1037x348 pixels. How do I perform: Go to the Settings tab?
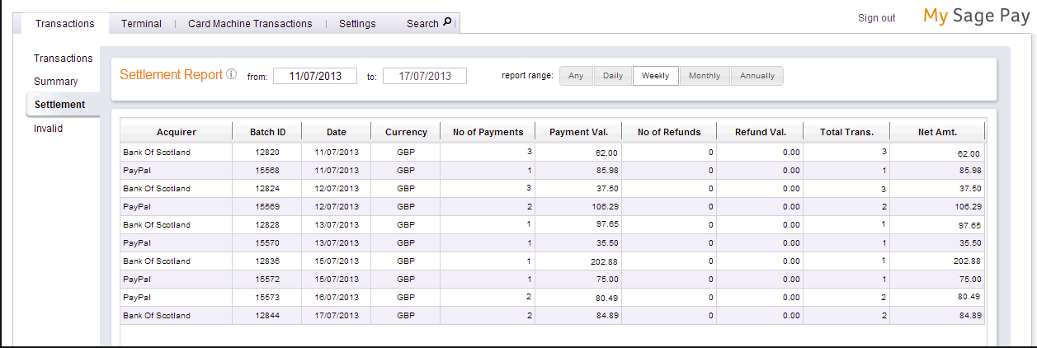[357, 24]
